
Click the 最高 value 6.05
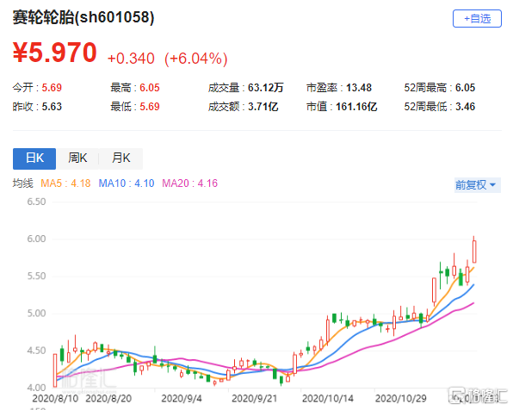coord(150,88)
